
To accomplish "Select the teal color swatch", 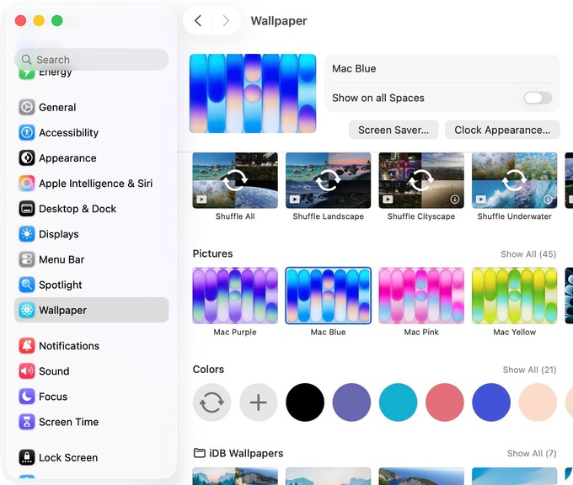I will tap(398, 402).
